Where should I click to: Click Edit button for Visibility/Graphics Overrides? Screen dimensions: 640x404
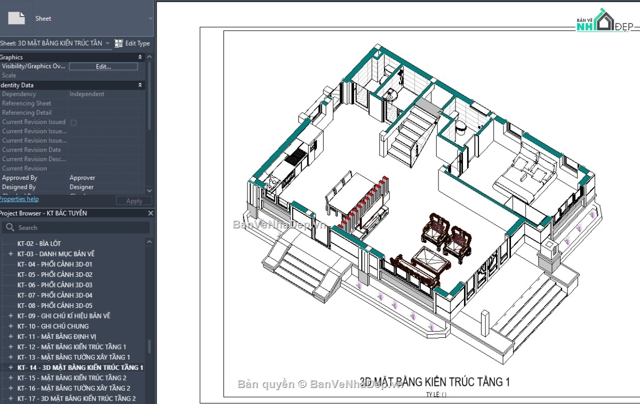click(103, 67)
